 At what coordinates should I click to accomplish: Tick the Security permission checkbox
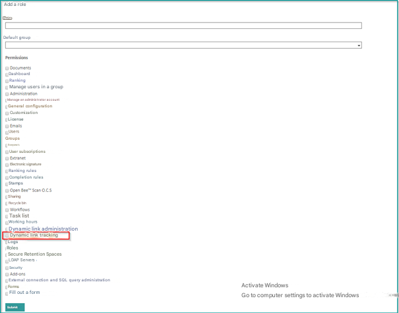click(x=7, y=268)
